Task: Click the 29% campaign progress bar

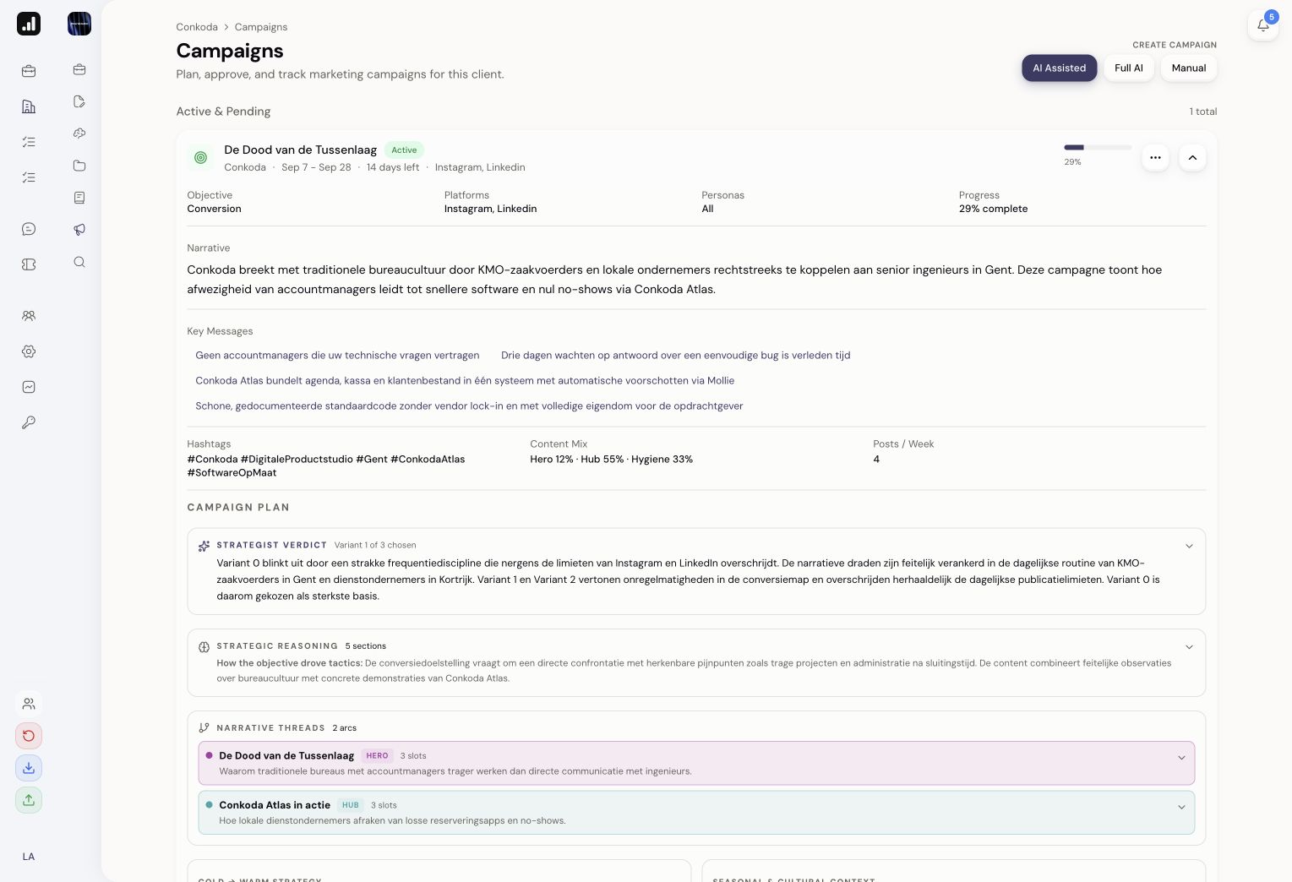Action: point(1098,148)
